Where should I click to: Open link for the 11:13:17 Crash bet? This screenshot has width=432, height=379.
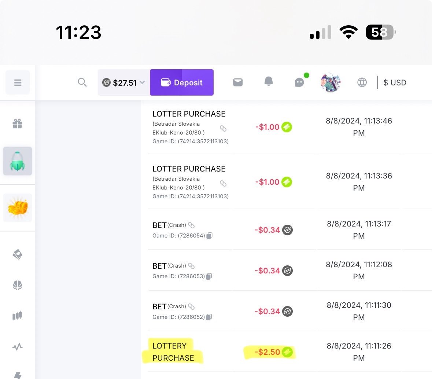(x=191, y=225)
